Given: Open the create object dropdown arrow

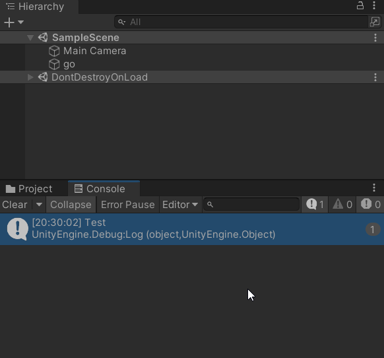Looking at the screenshot, I should coord(21,22).
